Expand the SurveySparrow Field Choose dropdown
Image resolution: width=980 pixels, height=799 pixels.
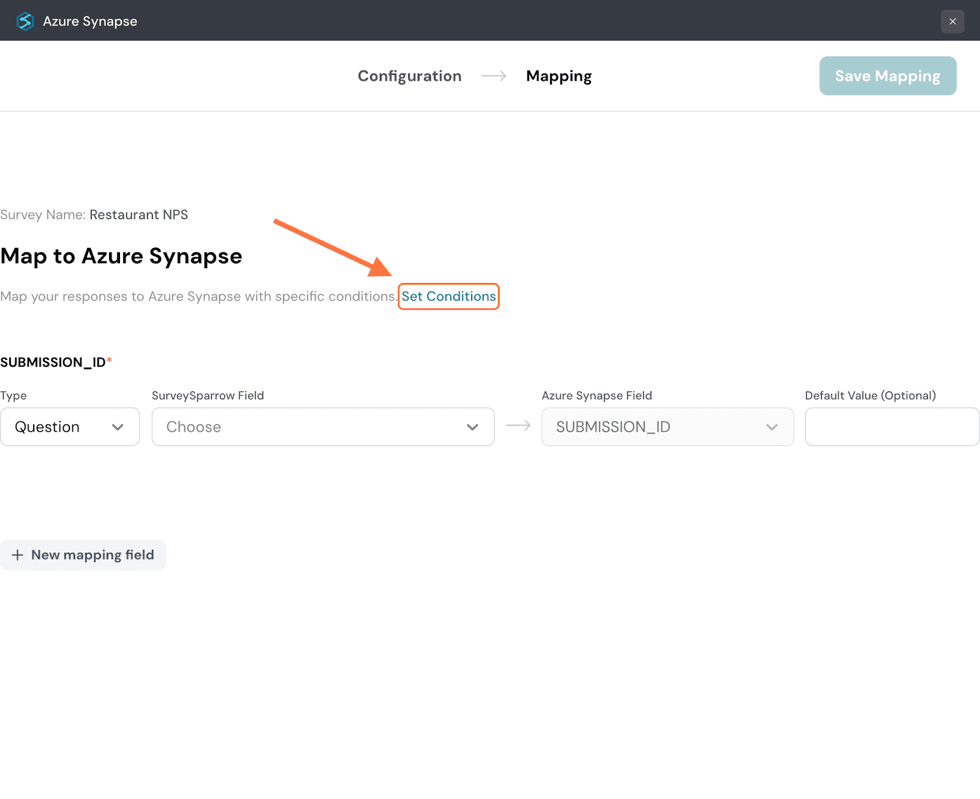(323, 427)
